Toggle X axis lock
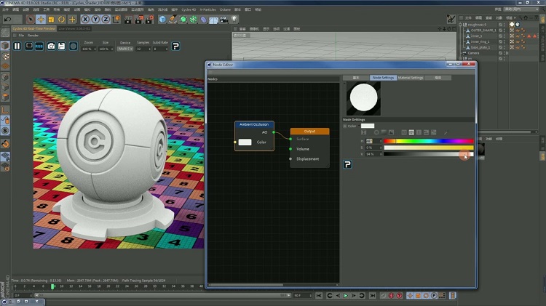The height and width of the screenshot is (306, 546). 86,19
